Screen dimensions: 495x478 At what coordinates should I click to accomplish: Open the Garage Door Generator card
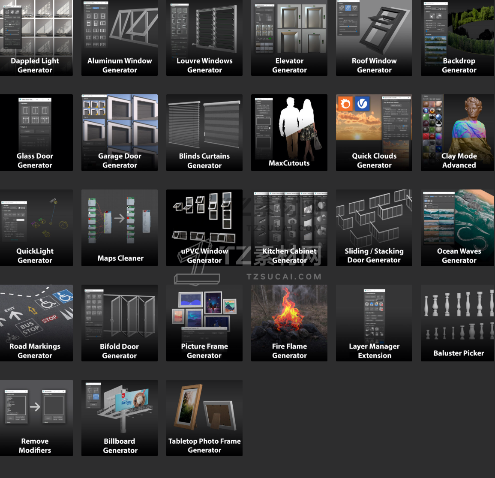click(x=120, y=132)
